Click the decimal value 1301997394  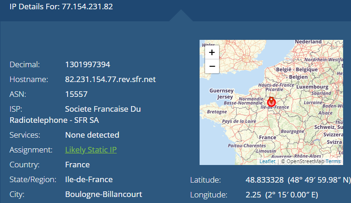pyautogui.click(x=88, y=64)
